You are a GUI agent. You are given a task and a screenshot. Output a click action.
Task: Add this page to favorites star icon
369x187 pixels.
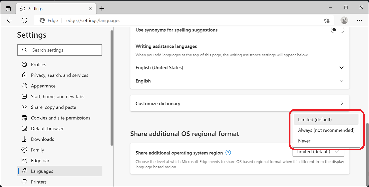(327, 20)
